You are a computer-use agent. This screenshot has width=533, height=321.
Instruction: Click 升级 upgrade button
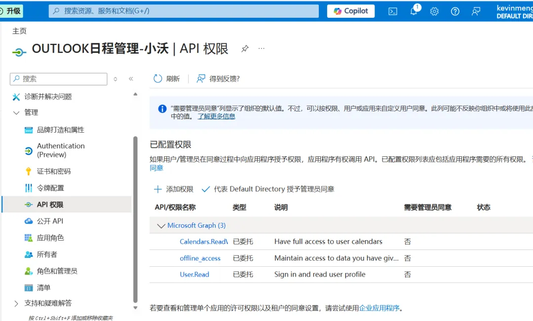[x=10, y=11]
